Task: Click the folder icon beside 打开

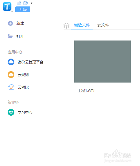Action: tap(10, 36)
